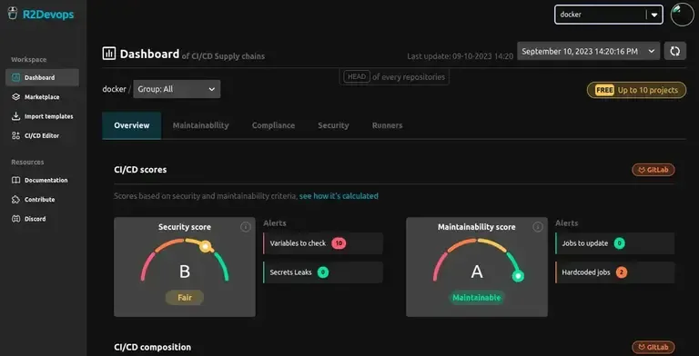Expand the September 10, 2023 date selector
The width and height of the screenshot is (699, 356).
coord(589,51)
